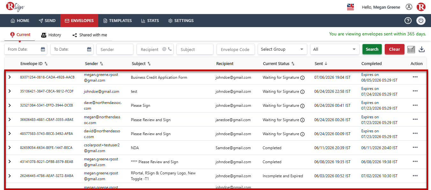Switch to the History tab
431x190 pixels.
point(51,35)
